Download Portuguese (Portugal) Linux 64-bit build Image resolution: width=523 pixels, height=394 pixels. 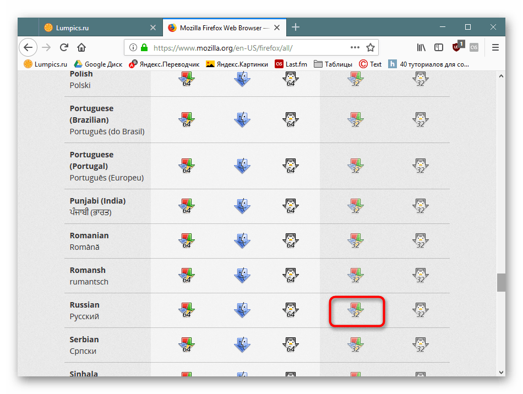[291, 166]
